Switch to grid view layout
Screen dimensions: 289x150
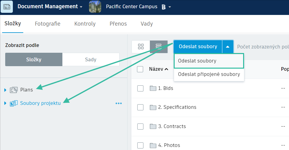click(x=141, y=47)
